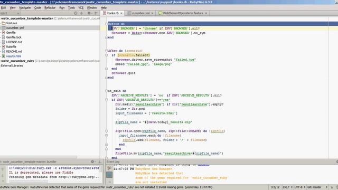Collapse the Zip::File.open block
This screenshot has width=338, height=190.
[106, 131]
